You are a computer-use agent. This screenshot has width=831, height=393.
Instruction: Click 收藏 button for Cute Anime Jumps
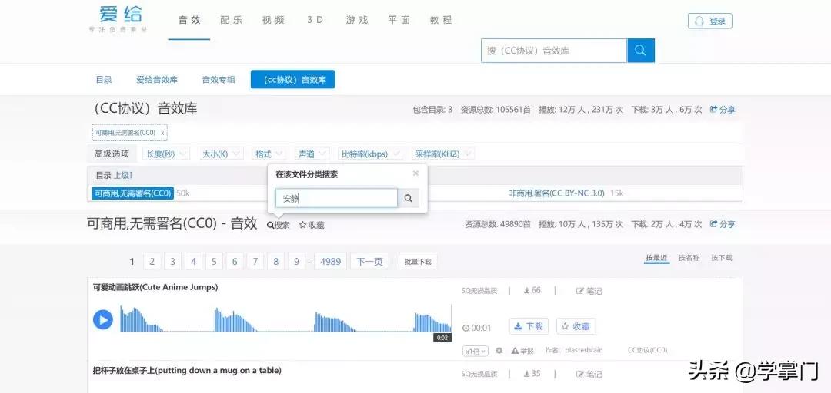(x=576, y=326)
